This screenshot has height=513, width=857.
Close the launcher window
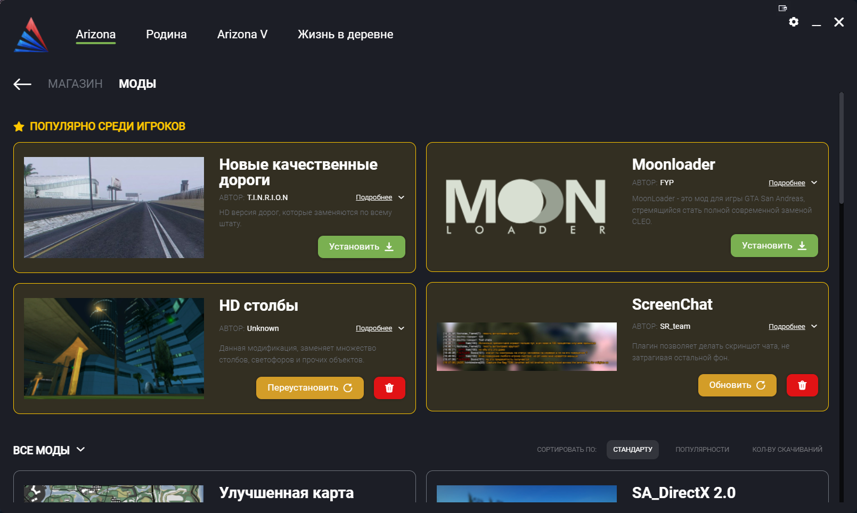click(839, 22)
